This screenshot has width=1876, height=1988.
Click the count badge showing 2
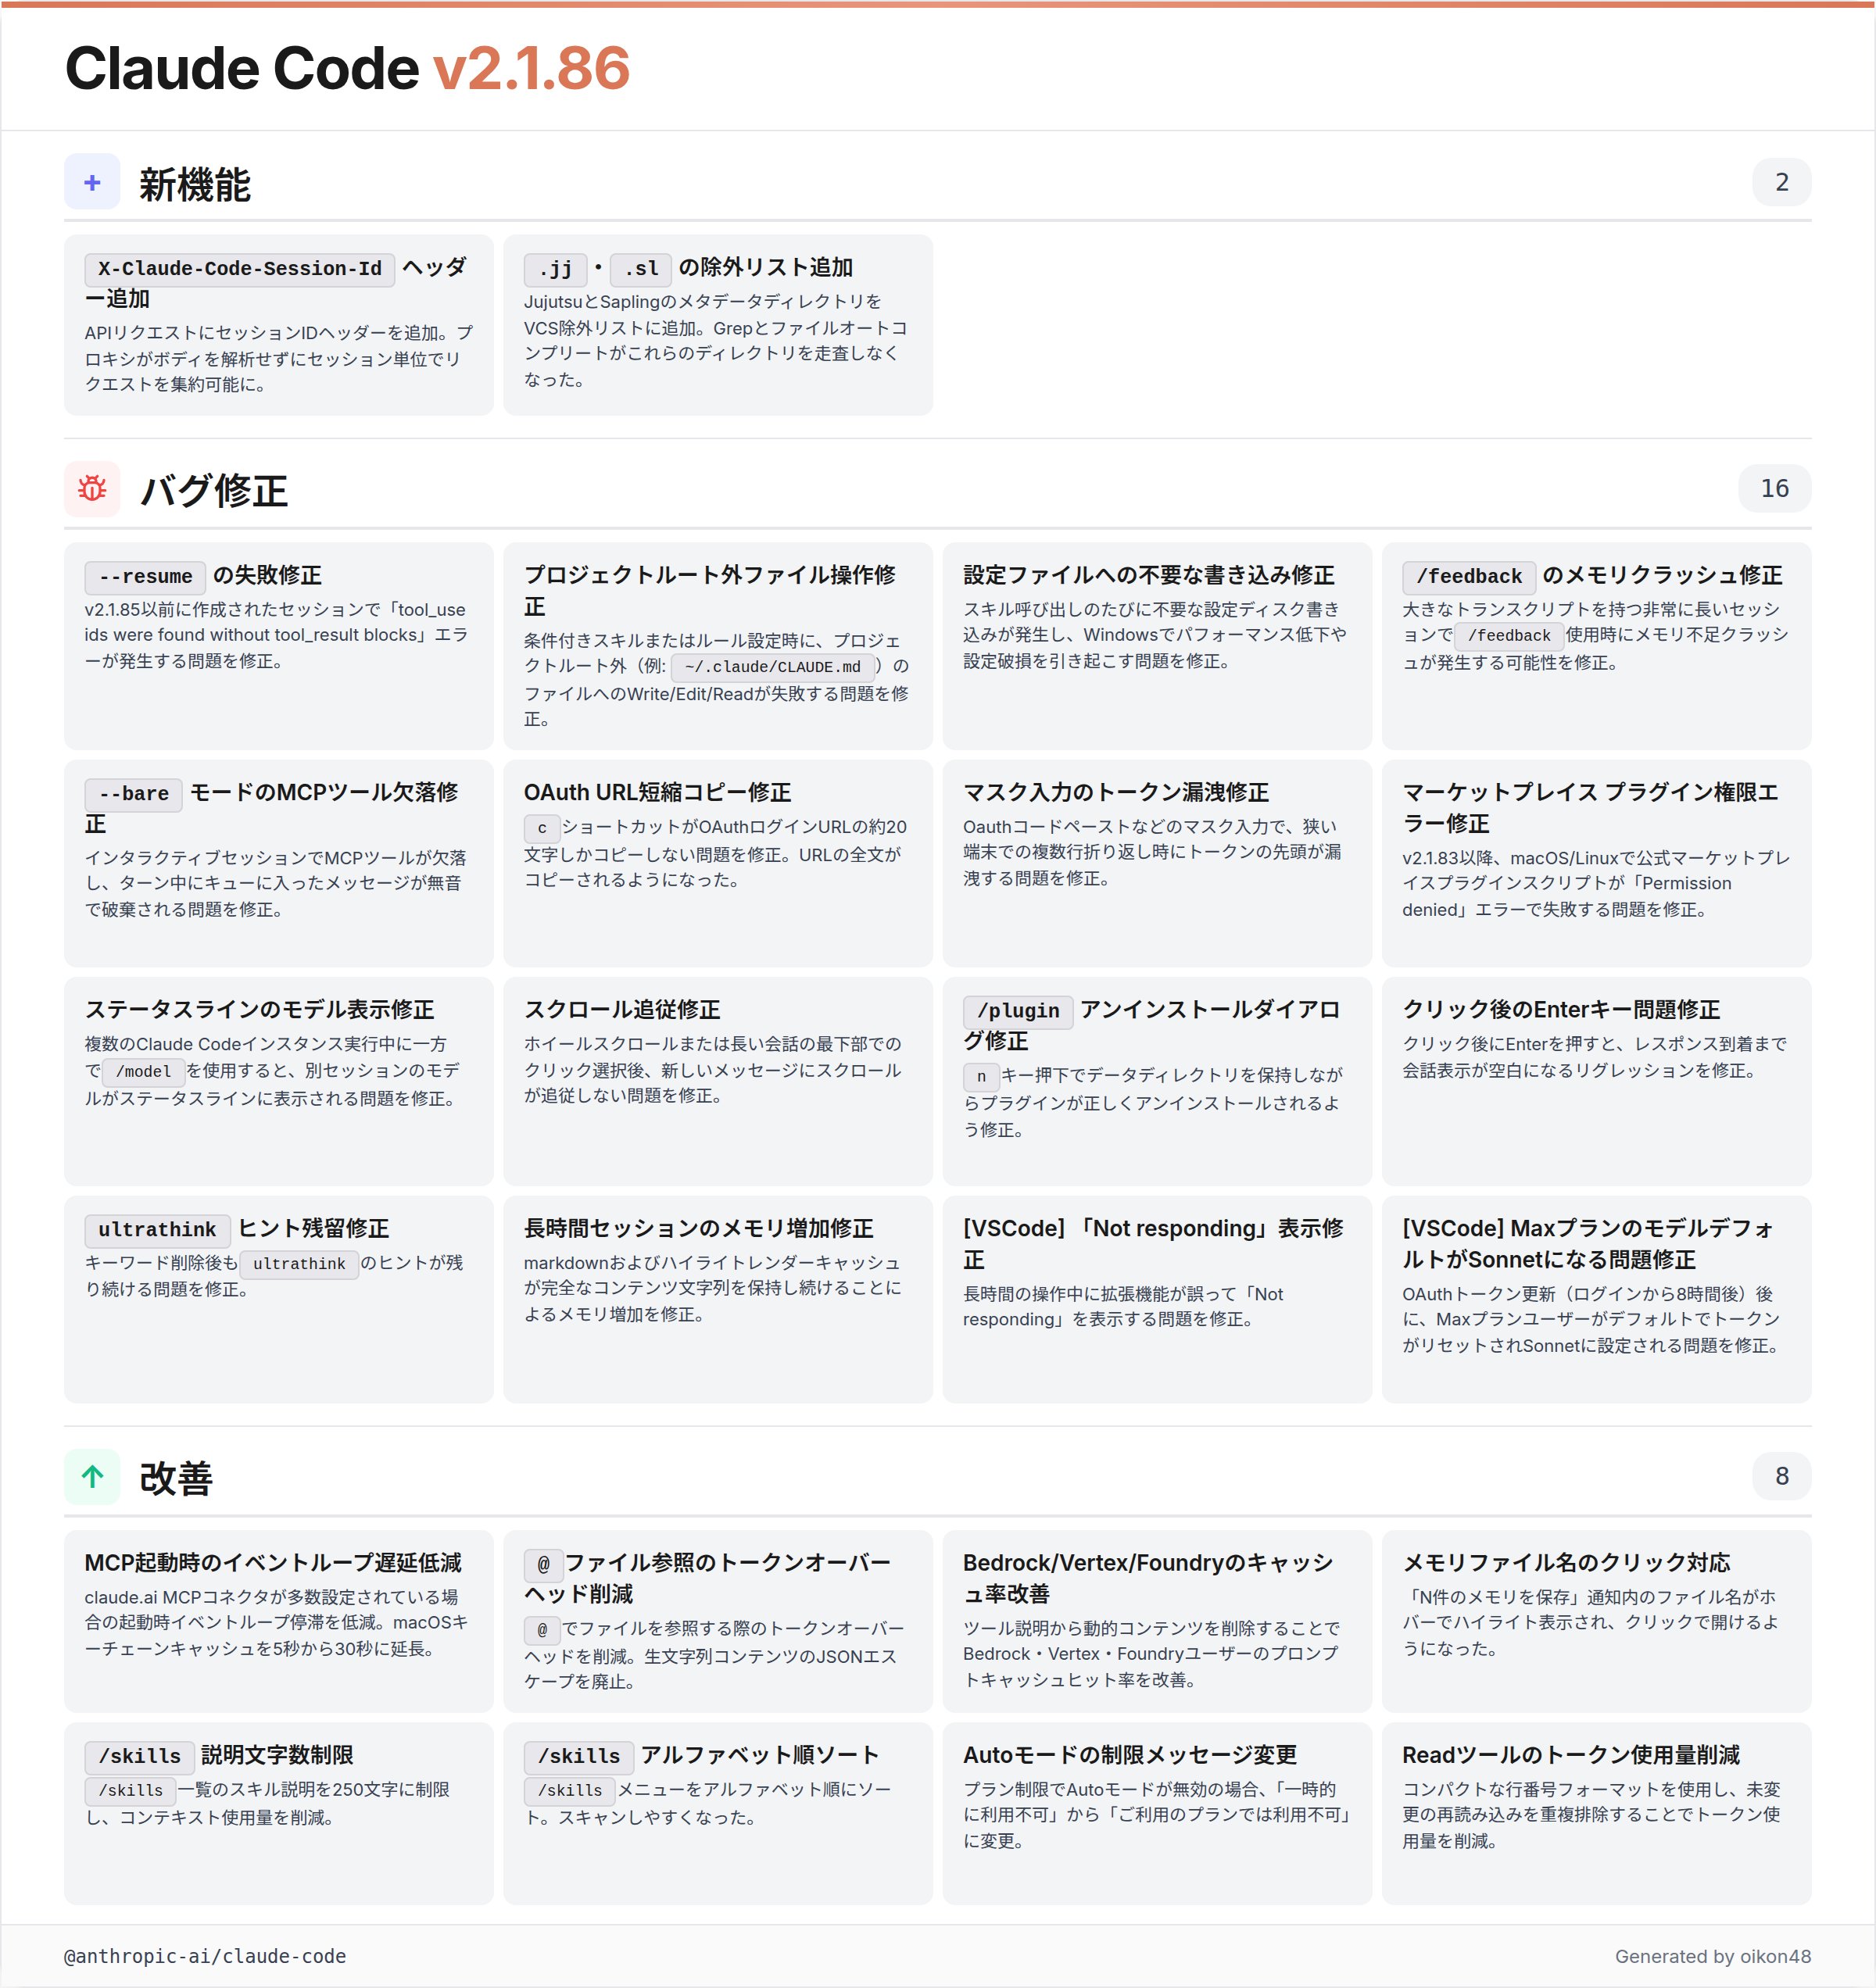(1781, 182)
